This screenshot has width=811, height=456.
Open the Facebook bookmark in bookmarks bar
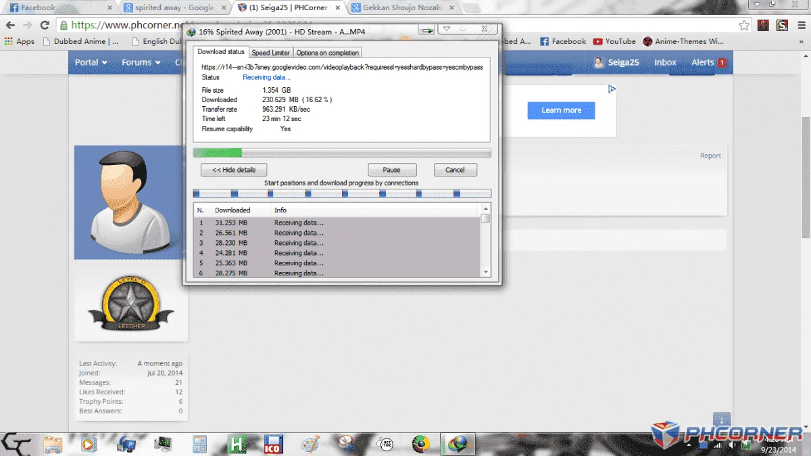[562, 41]
